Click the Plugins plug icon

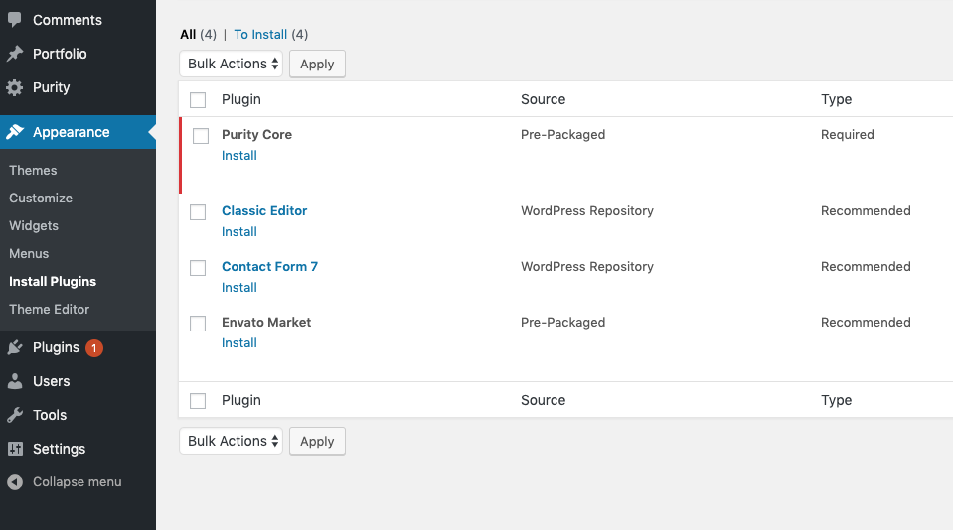point(15,347)
